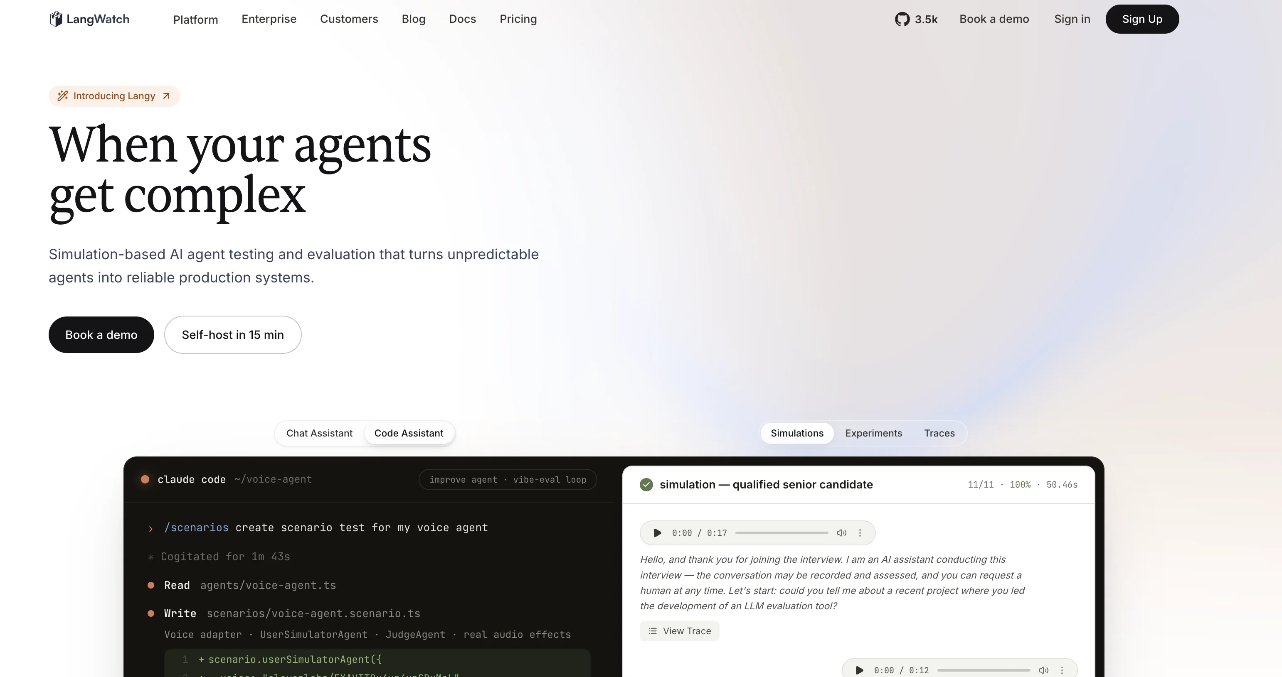This screenshot has height=677, width=1282.
Task: Mute the 0:12 audio clip speaker
Action: [1044, 670]
